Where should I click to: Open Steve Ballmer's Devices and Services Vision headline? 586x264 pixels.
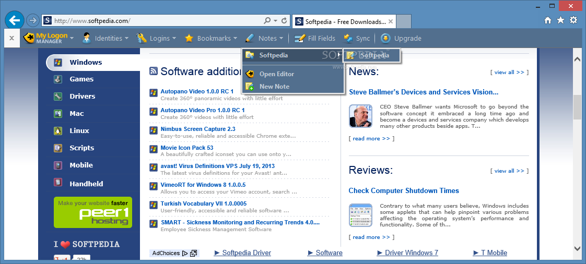point(424,92)
